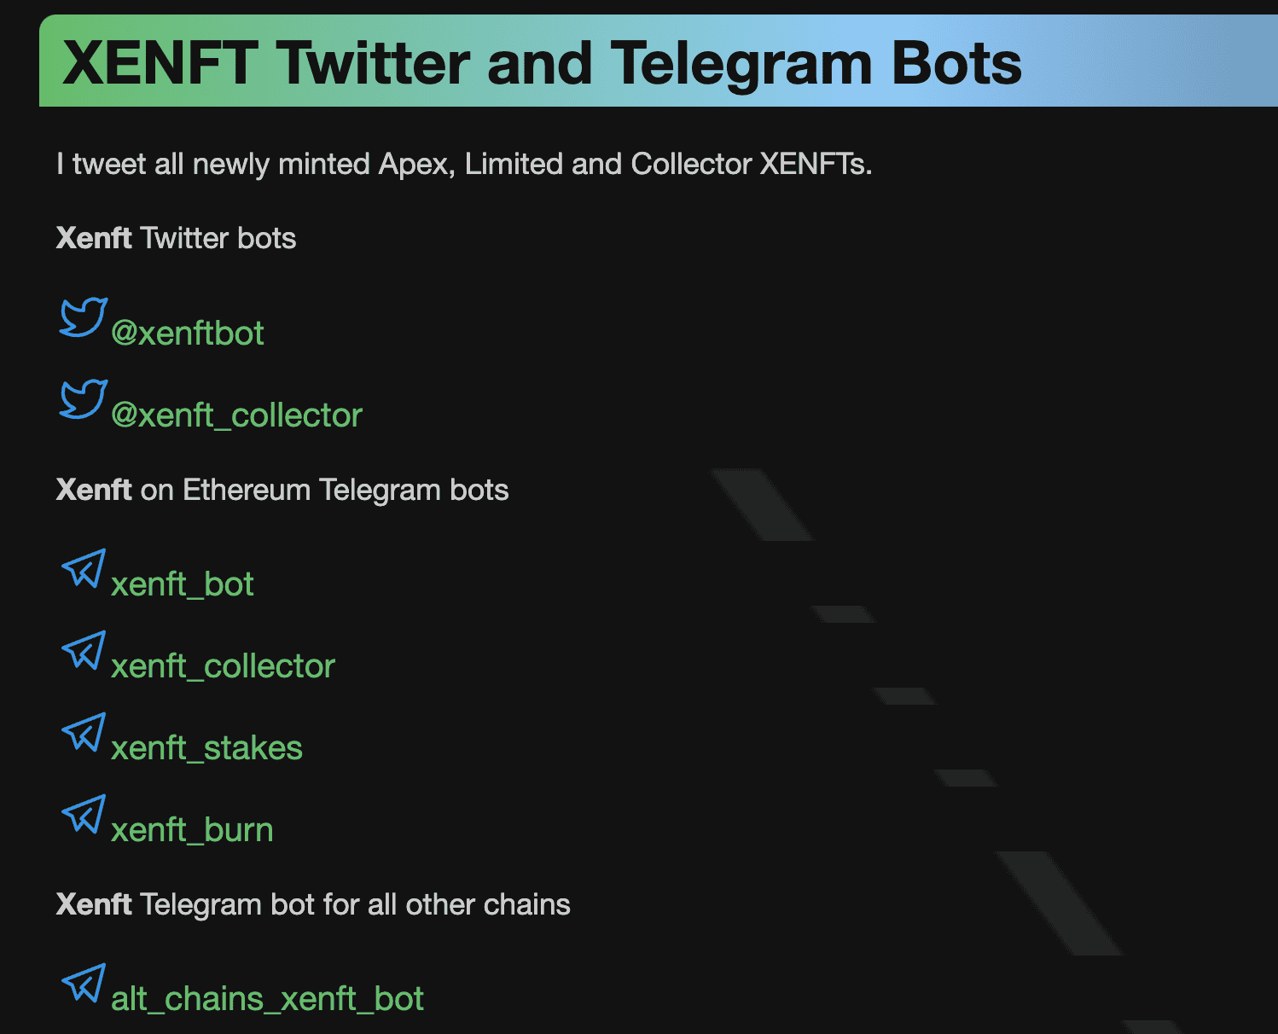Open the alt_chains_xenft_bot Telegram link
This screenshot has width=1278, height=1034.
coord(267,998)
